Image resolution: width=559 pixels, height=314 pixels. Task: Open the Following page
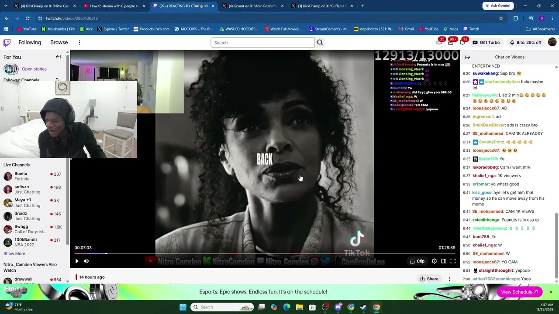point(30,42)
